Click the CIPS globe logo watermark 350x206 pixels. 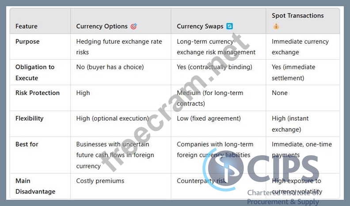(x=223, y=170)
